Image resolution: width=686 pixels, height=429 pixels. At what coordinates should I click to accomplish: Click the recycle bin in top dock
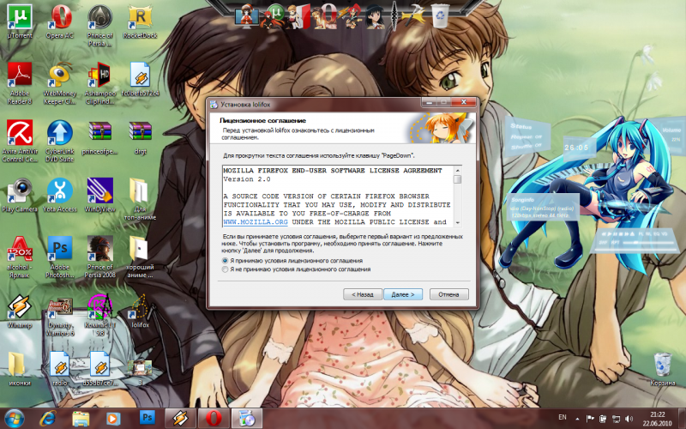tap(440, 15)
